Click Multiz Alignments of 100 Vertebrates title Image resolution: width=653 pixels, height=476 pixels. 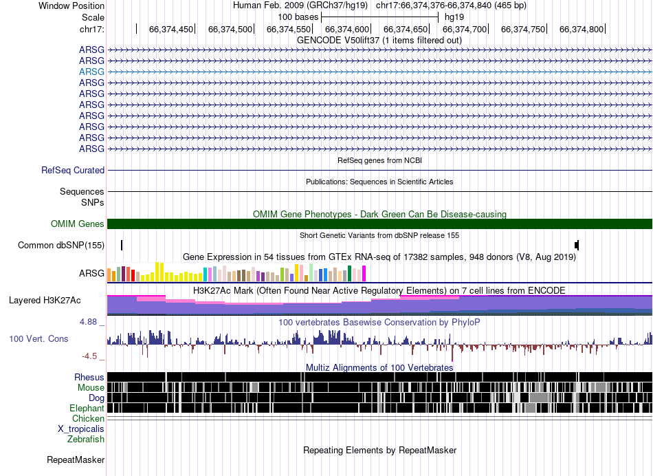[x=379, y=367]
